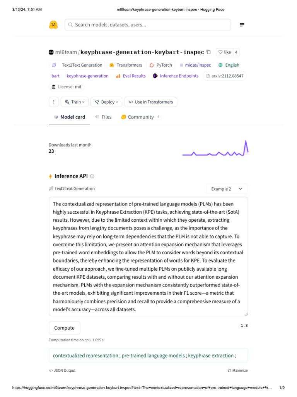Open the arxiv:2112.08547 paper link
This screenshot has width=297, height=397.
click(225, 76)
